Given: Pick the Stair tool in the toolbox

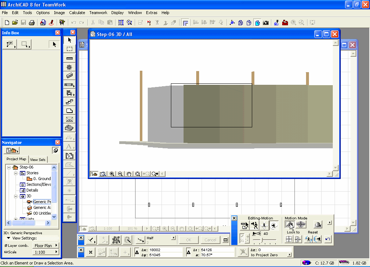Looking at the screenshot, I should (x=69, y=102).
